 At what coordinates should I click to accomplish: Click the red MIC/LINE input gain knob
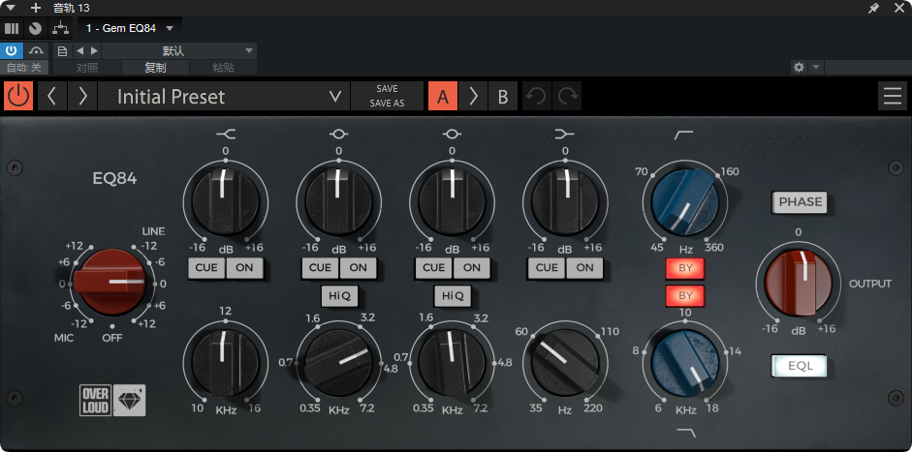110,282
